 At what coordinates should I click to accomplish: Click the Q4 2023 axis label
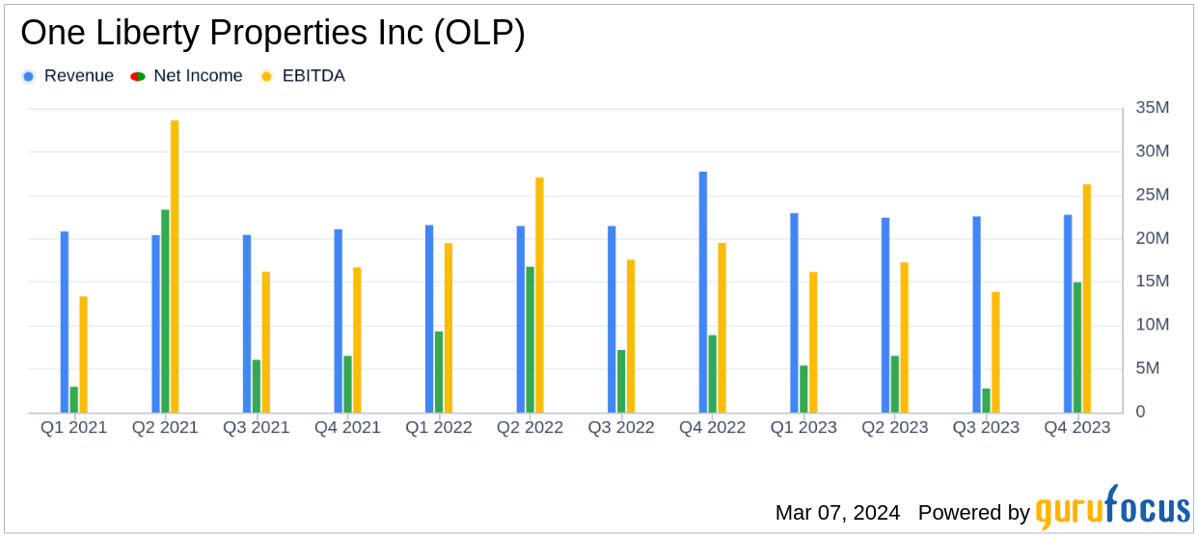[1077, 427]
